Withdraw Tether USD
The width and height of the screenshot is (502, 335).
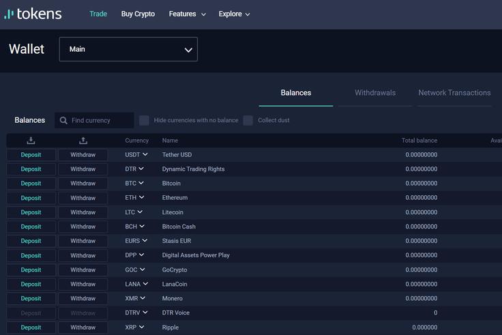83,155
